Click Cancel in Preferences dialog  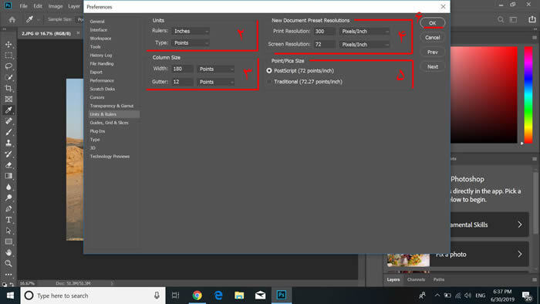coord(433,38)
